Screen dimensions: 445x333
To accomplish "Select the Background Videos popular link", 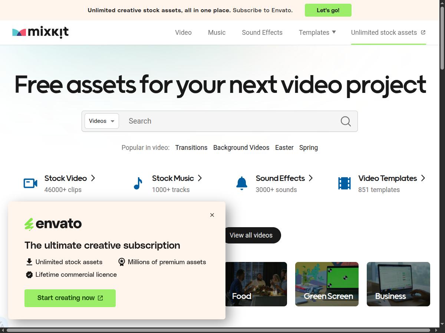I will (x=241, y=148).
